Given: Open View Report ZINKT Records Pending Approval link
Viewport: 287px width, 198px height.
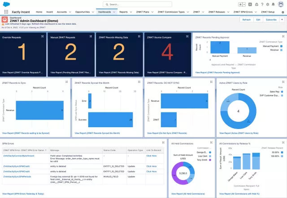Looking at the screenshot, I should 217,73.
